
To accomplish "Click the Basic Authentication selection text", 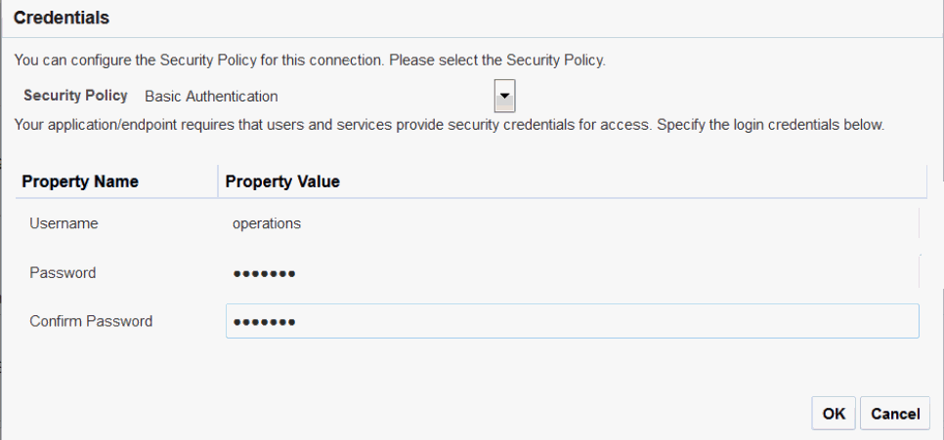I will [211, 97].
